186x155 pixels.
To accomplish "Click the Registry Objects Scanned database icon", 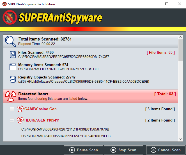I will pyautogui.click(x=13, y=79).
